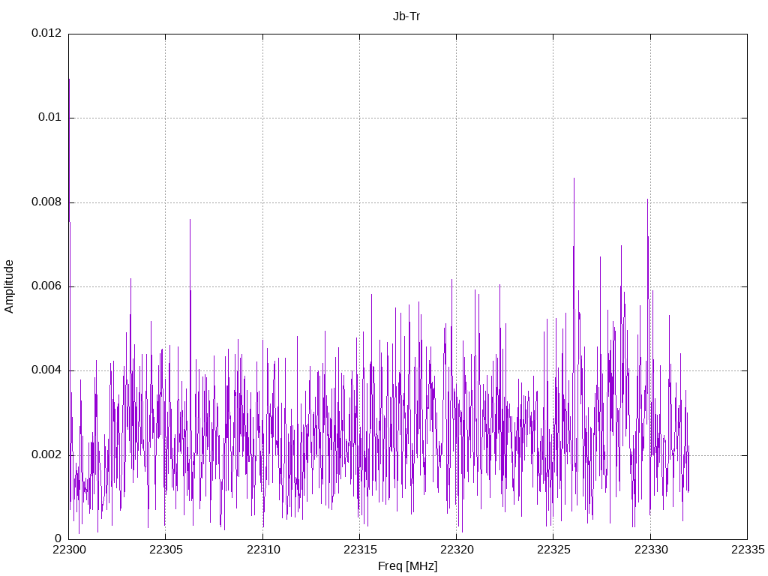Click y-axis tick label 0 at origin
This screenshot has width=768, height=576.
click(58, 538)
